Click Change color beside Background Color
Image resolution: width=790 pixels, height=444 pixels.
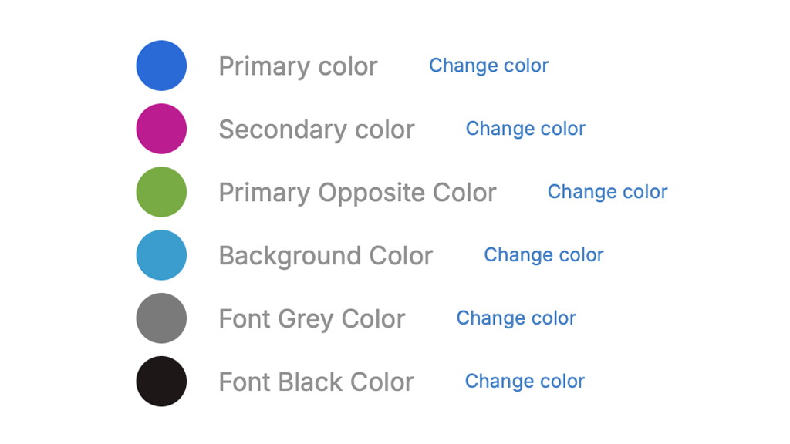click(544, 255)
